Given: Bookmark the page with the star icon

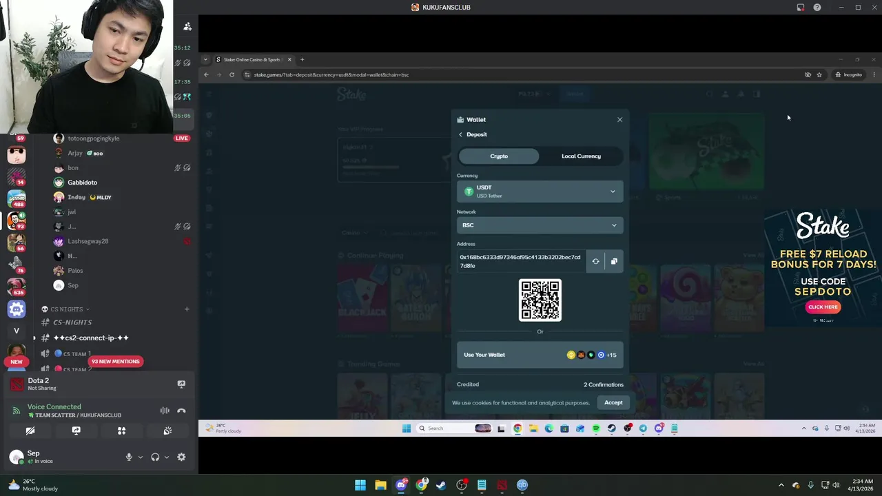Looking at the screenshot, I should 819,74.
